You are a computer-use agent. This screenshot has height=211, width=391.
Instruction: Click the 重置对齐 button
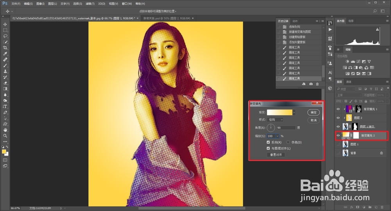click(x=276, y=155)
